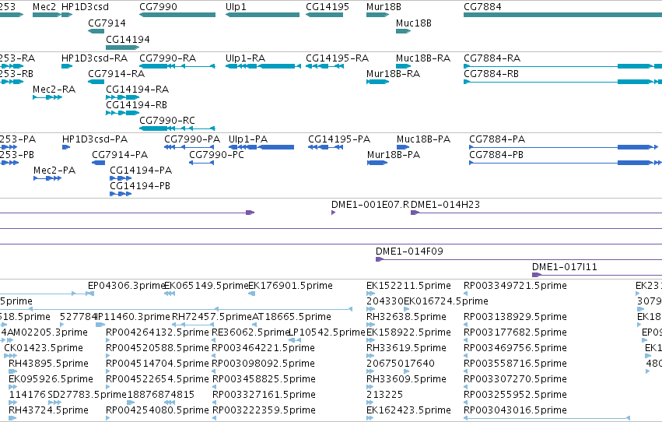Select EST AT18665.5prime

(291, 317)
